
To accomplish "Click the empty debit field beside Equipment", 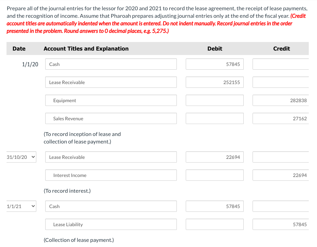I will tap(214, 100).
